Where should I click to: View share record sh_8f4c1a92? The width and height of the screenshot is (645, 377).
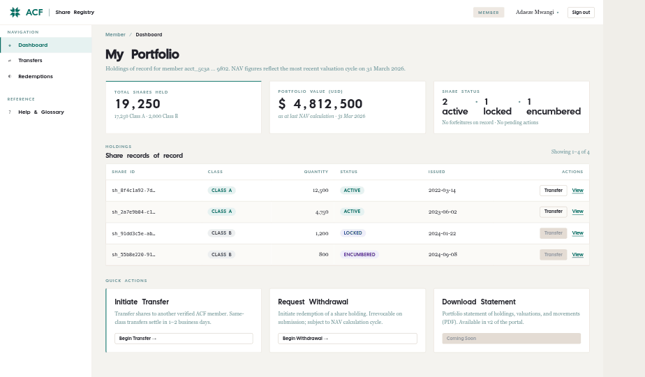[x=577, y=191]
